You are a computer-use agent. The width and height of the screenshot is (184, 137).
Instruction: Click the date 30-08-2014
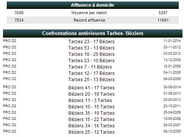pyautogui.click(x=172, y=87)
